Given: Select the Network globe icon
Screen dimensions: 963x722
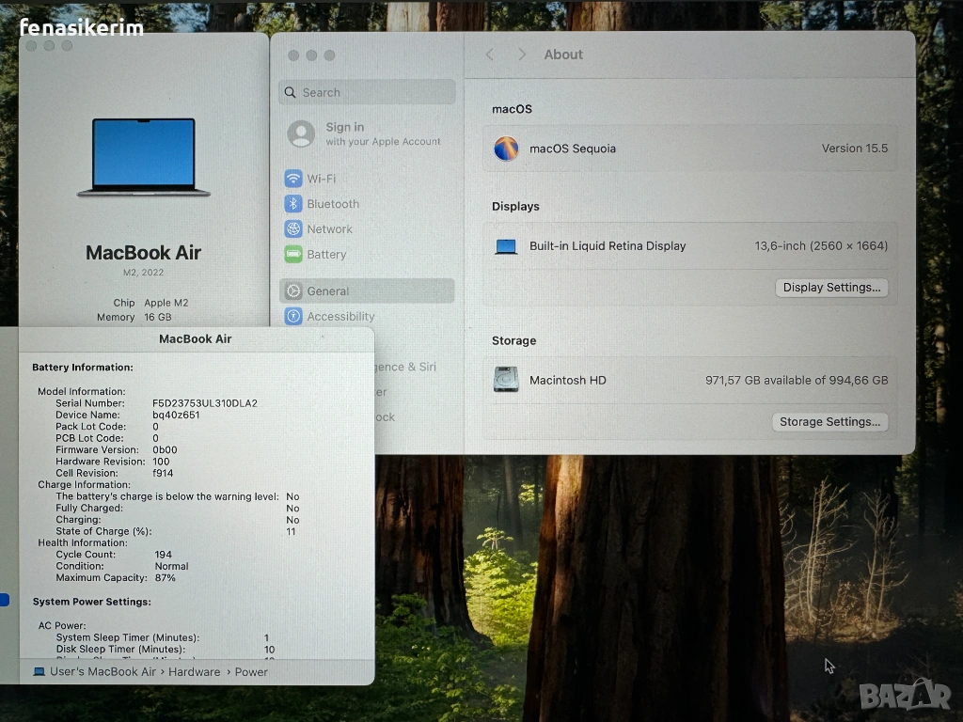Looking at the screenshot, I should pos(293,229).
